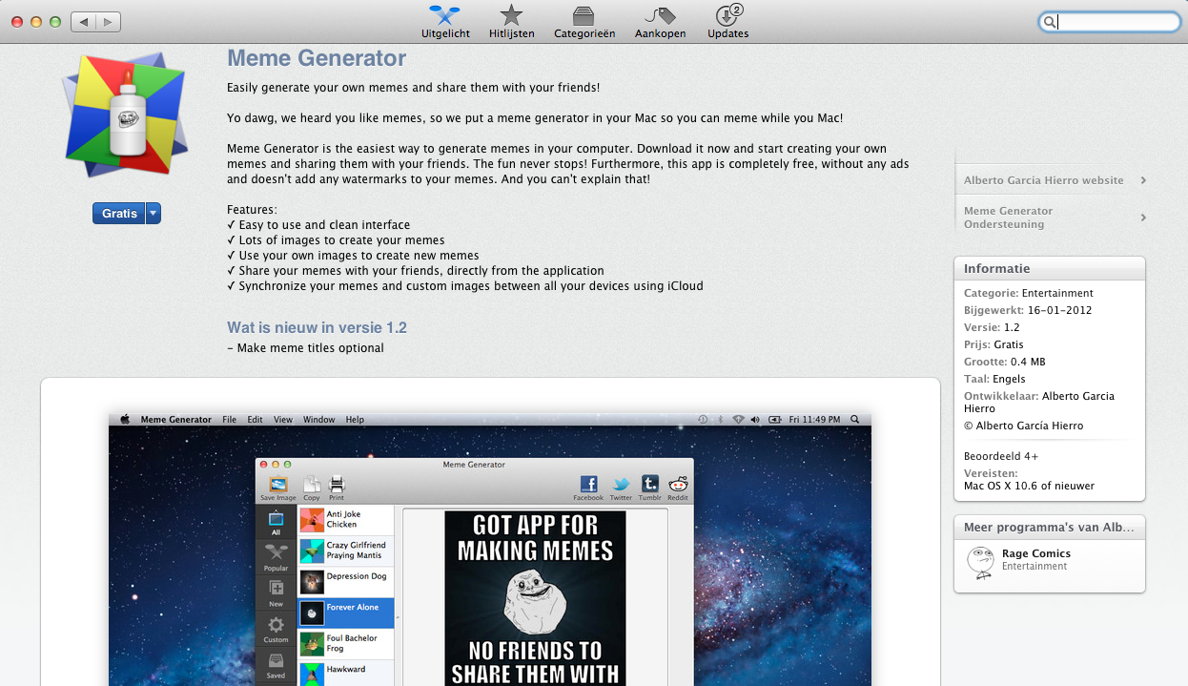1188x686 pixels.
Task: Expand the Gratis button dropdown arrow
Action: (x=153, y=214)
